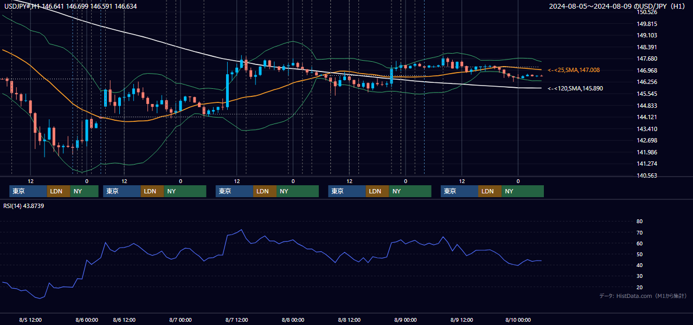Click the 8/8 00:00 date label

click(x=293, y=320)
